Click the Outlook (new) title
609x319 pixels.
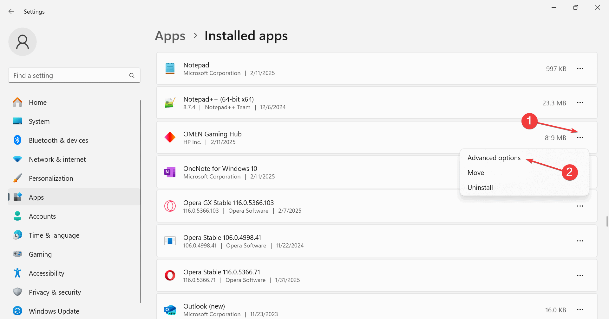coord(204,306)
